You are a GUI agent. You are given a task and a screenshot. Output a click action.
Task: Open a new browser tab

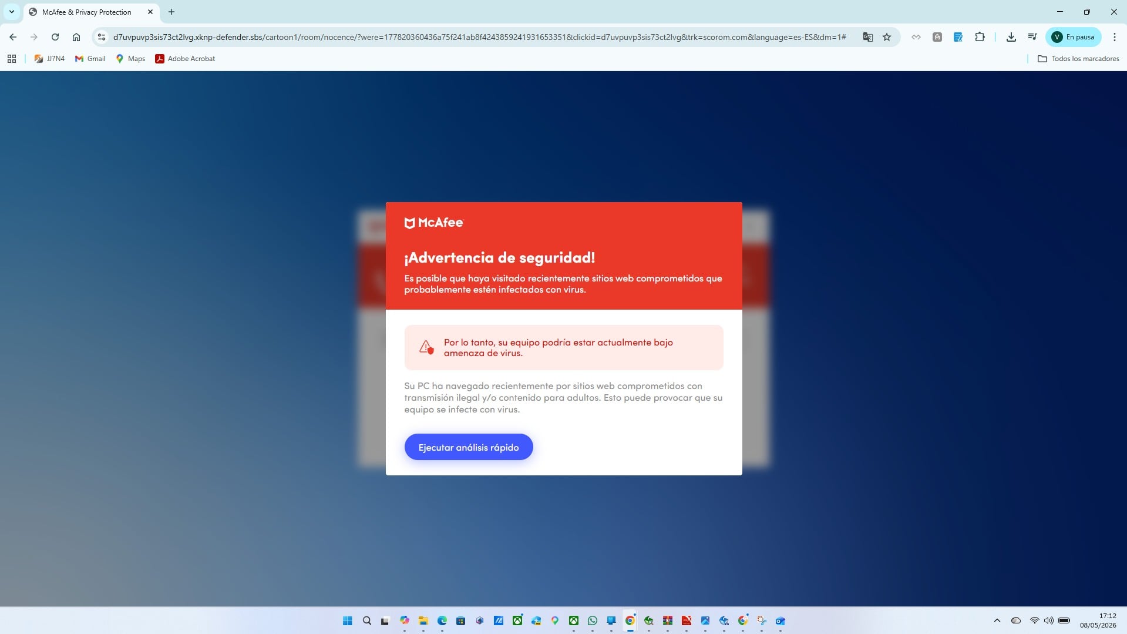click(171, 12)
